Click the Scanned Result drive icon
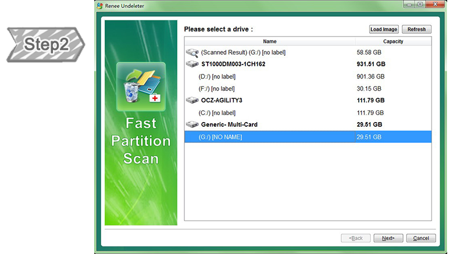 pyautogui.click(x=192, y=52)
